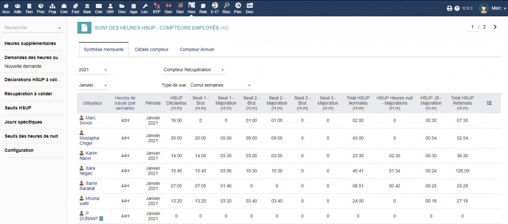Open the Agenda calendar icon in top bar
508x224 pixels.
[x=133, y=8]
